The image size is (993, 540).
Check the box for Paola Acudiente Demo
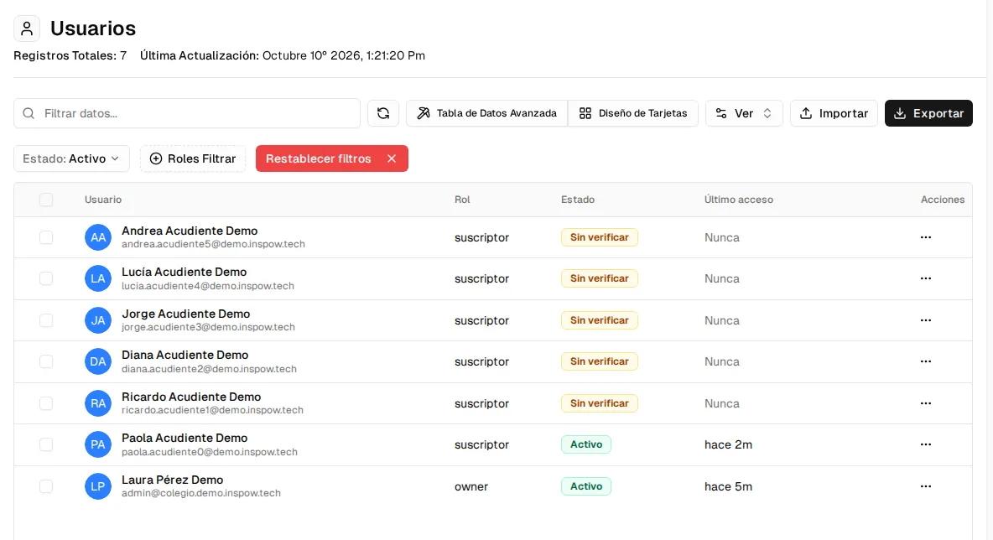click(46, 444)
